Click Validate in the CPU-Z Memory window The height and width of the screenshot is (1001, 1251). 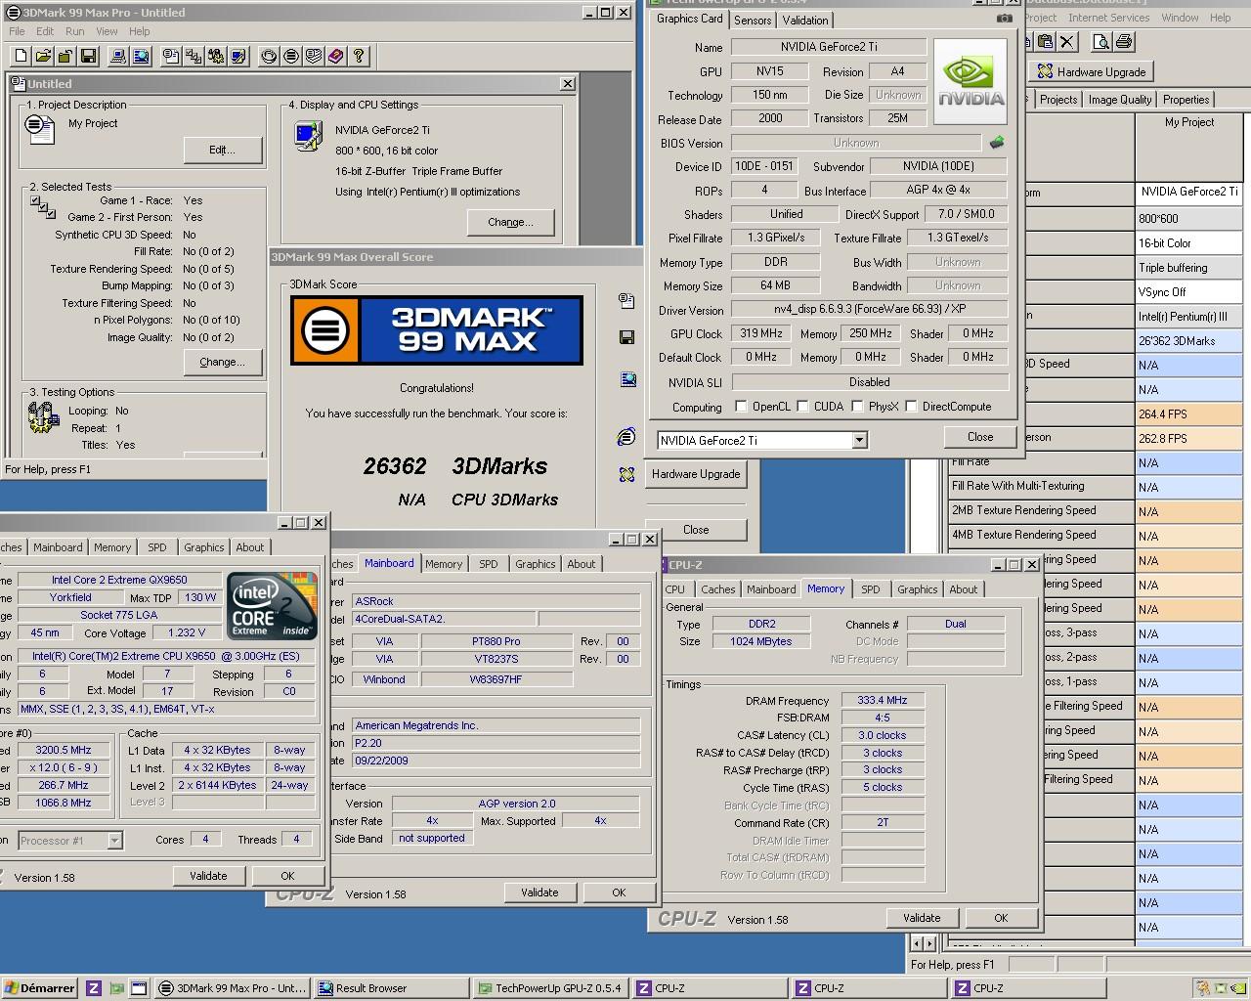tap(922, 918)
